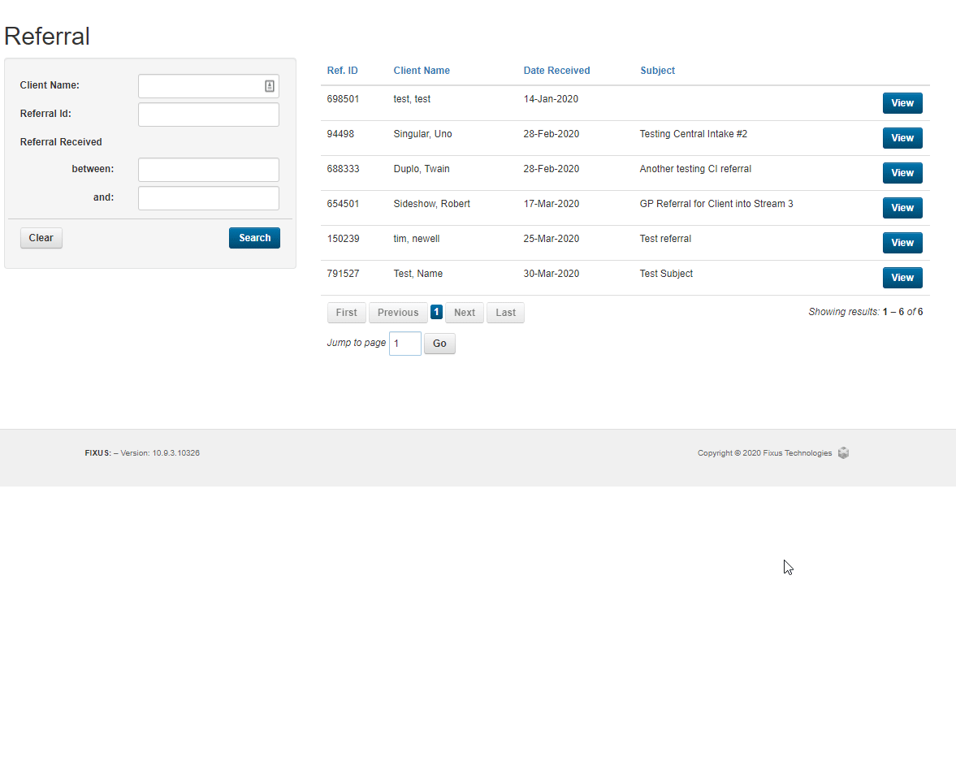Click client name 'tim, newell'
The image size is (956, 757).
click(417, 239)
